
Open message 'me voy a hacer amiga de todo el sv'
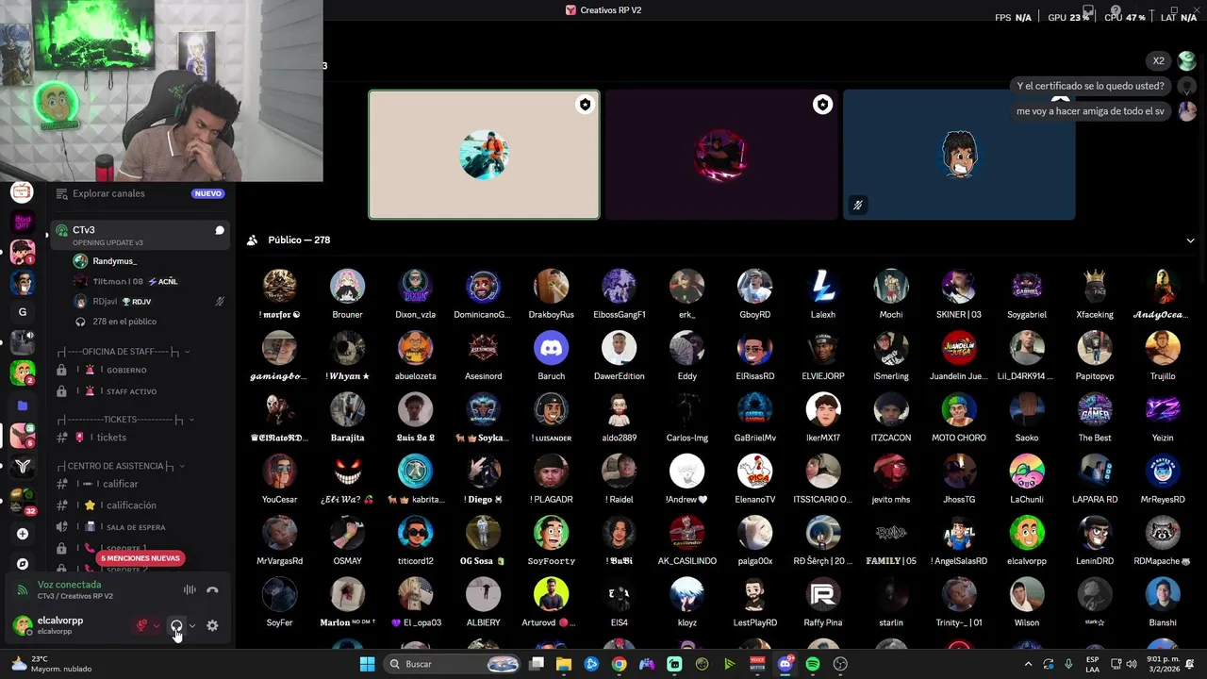tap(1090, 111)
